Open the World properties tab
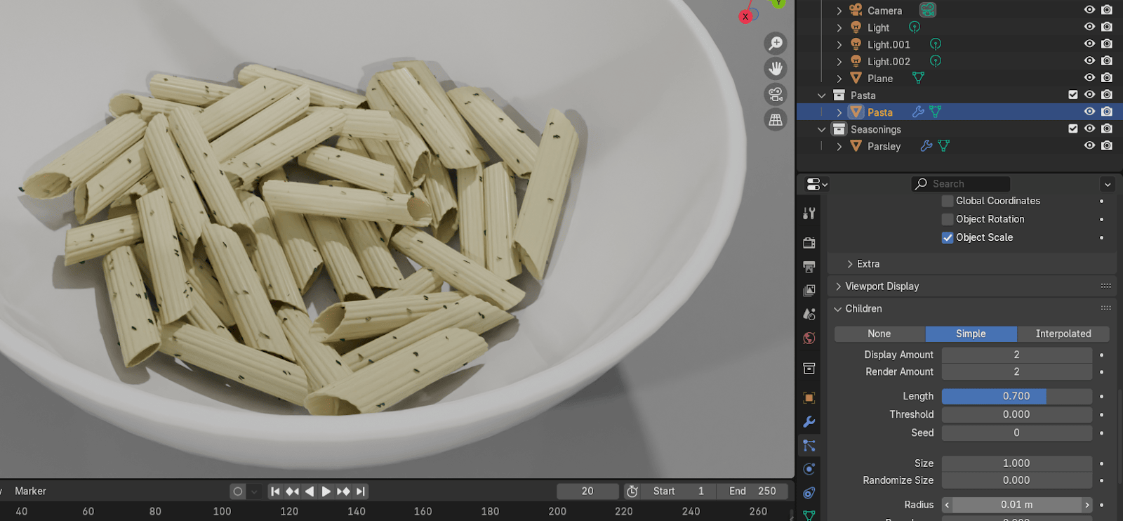The width and height of the screenshot is (1123, 521). click(809, 338)
